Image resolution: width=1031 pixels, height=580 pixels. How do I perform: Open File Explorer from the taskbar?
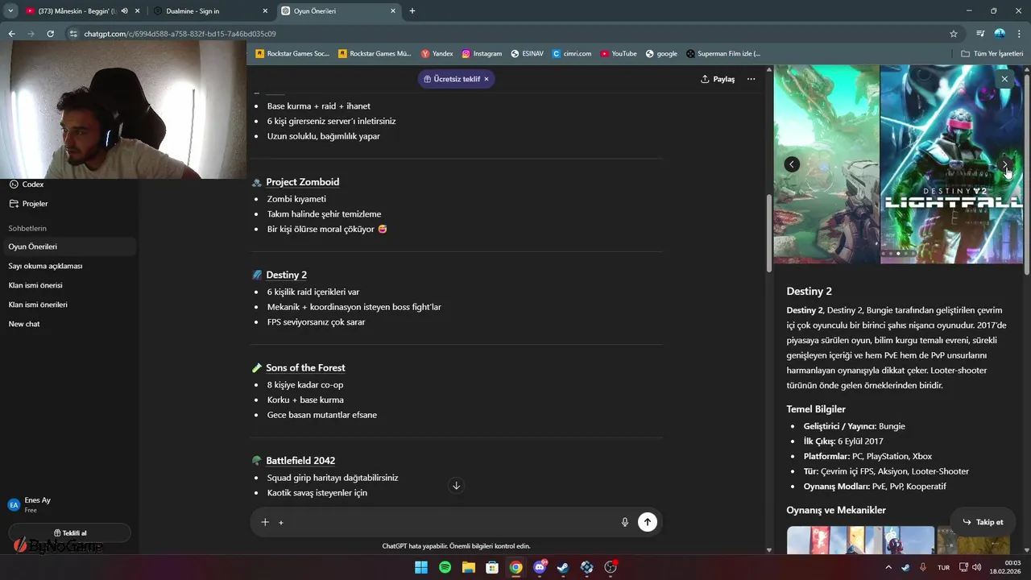(x=469, y=568)
